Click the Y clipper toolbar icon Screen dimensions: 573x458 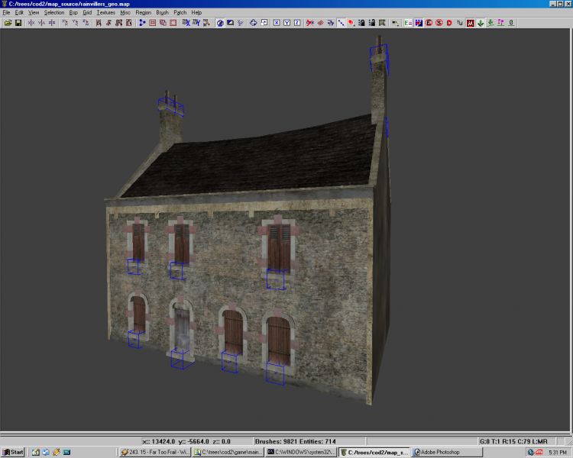pyautogui.click(x=196, y=23)
